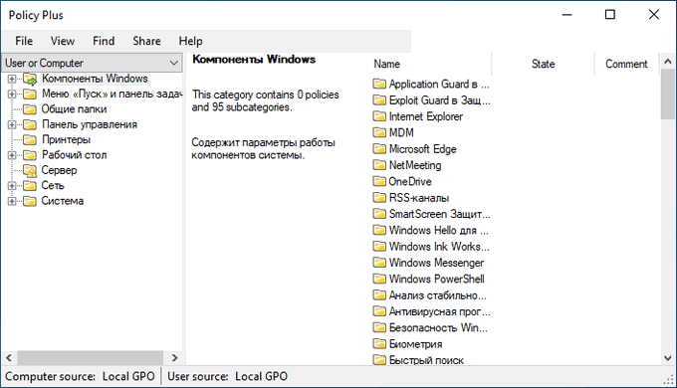Expand the Компоненты Windows tree node

click(12, 79)
